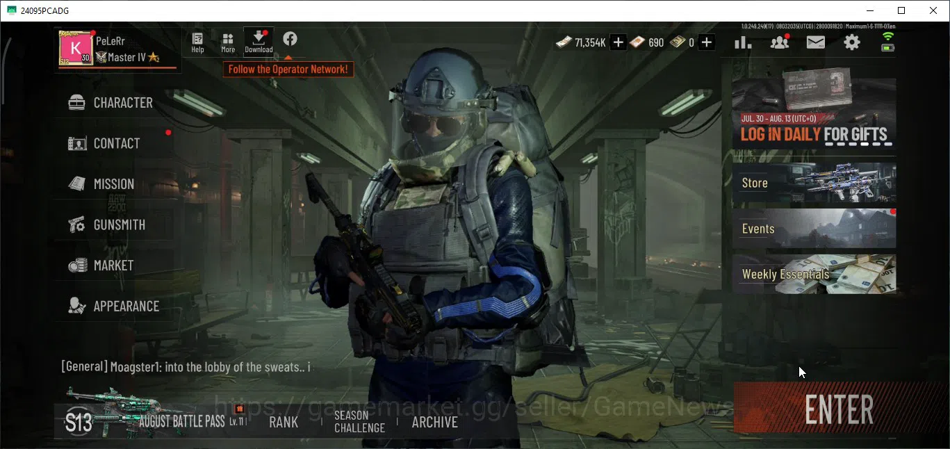950x449 pixels.
Task: Open the Events banner
Action: [814, 229]
